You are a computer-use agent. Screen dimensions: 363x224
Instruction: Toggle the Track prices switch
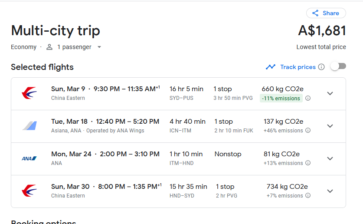point(338,67)
